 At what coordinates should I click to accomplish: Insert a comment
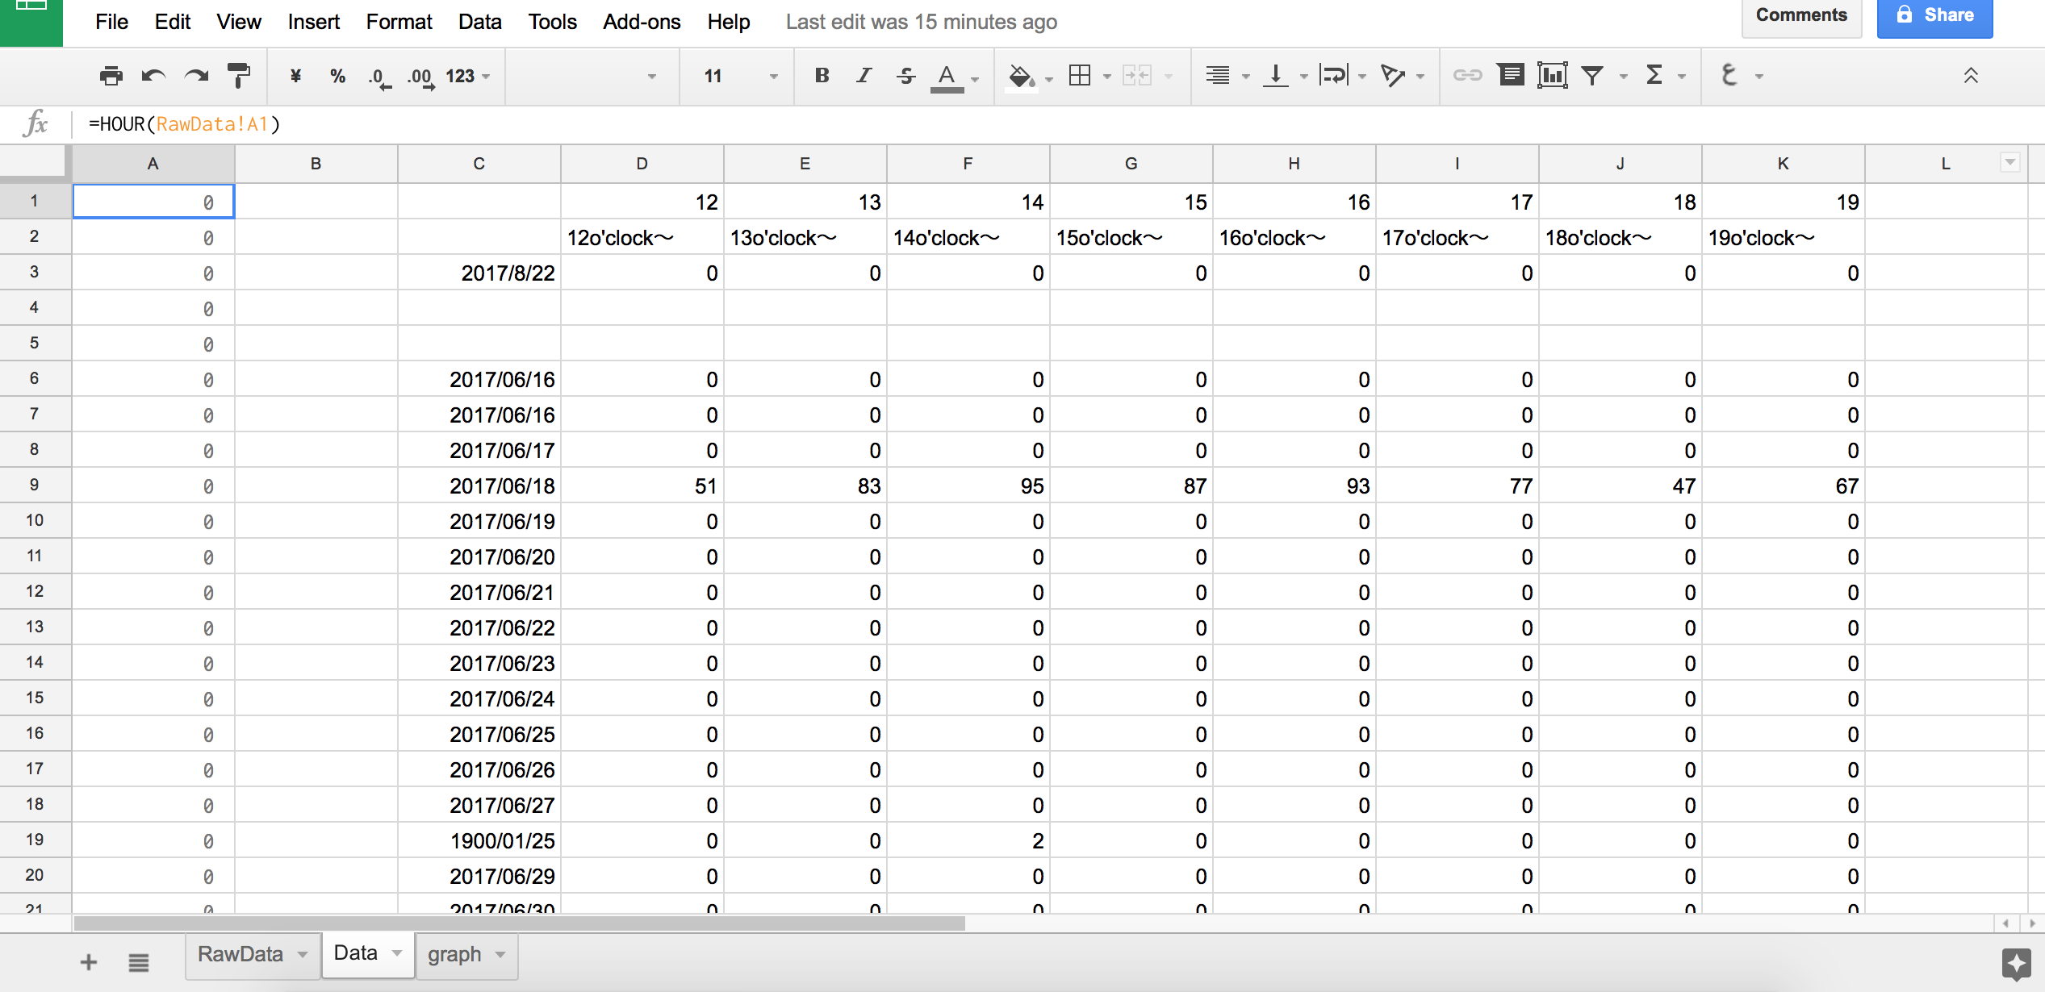1511,75
